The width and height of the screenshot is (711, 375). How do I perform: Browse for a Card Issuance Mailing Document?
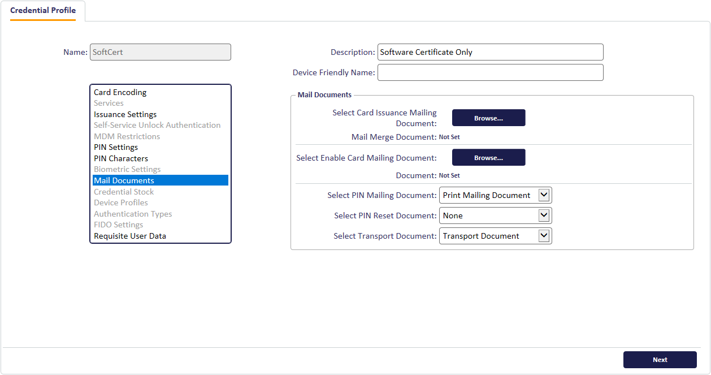(488, 118)
